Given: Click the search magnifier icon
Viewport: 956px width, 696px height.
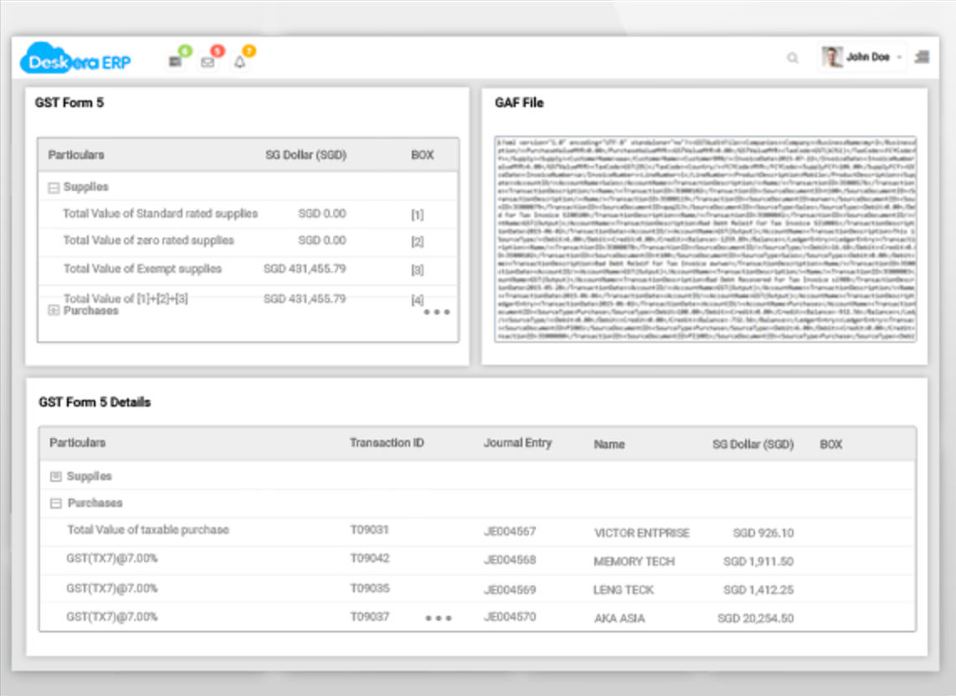Looking at the screenshot, I should (793, 58).
